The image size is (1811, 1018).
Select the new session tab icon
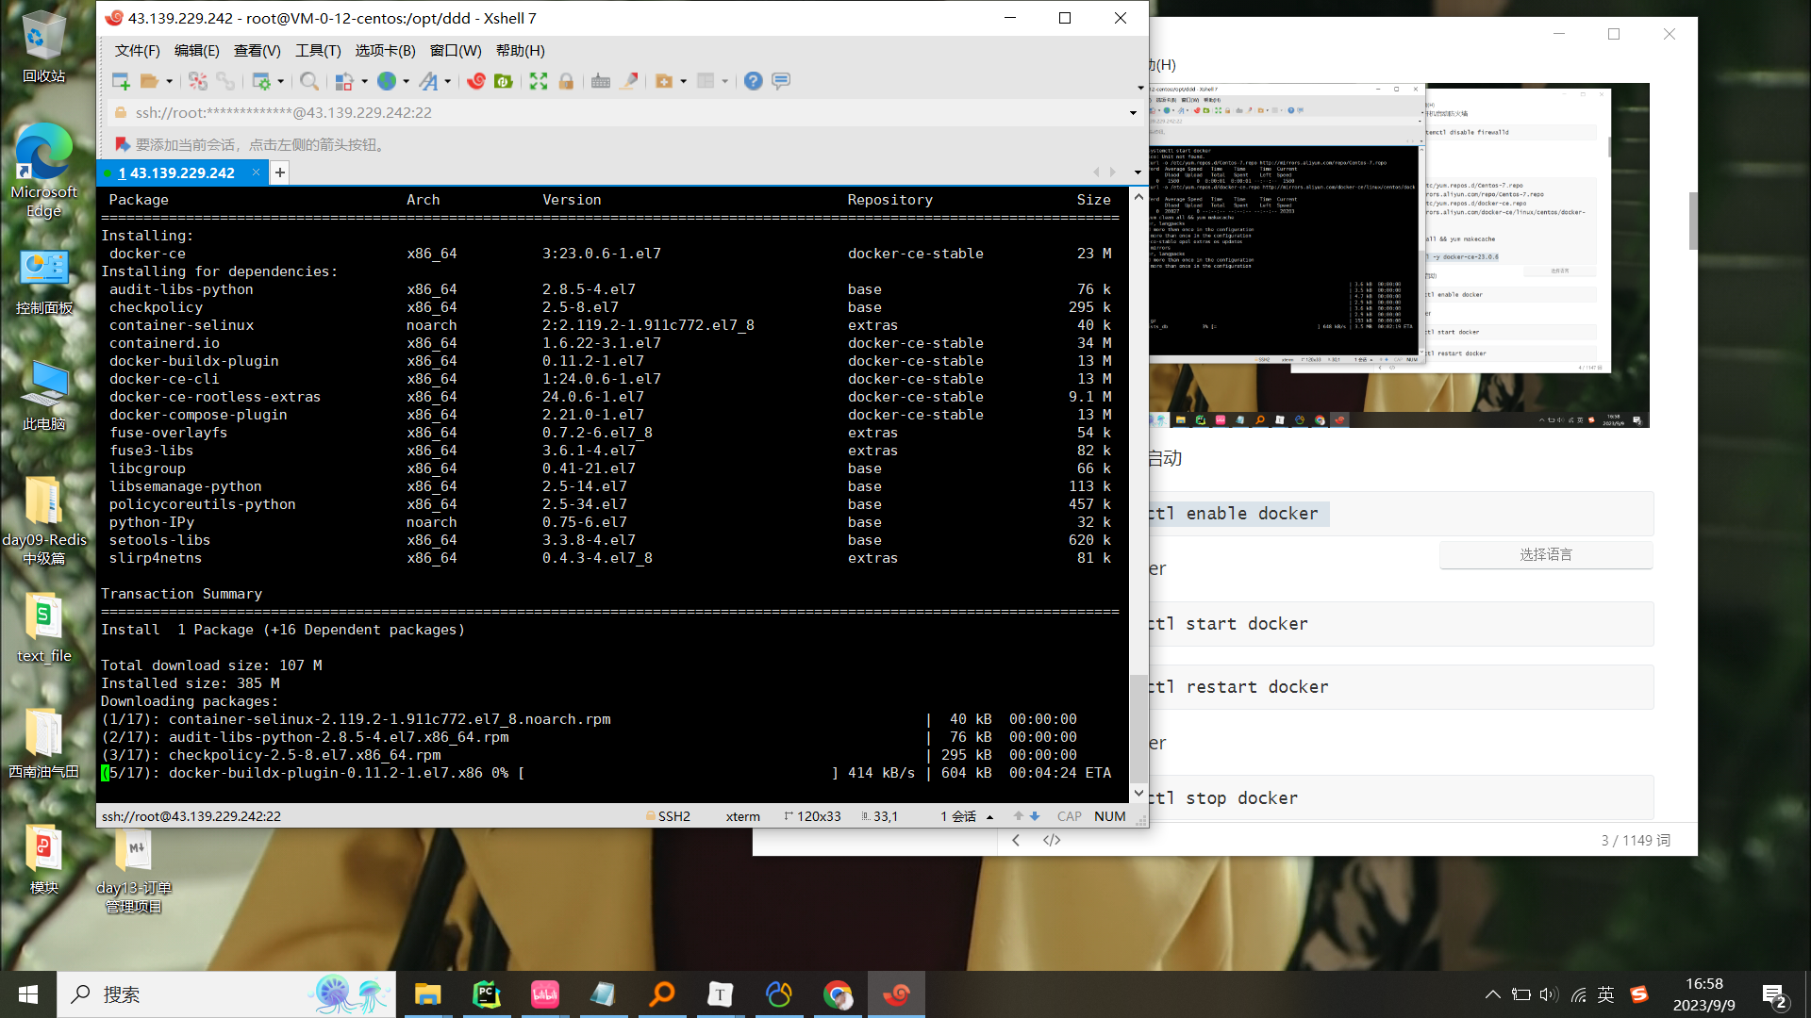tap(280, 172)
